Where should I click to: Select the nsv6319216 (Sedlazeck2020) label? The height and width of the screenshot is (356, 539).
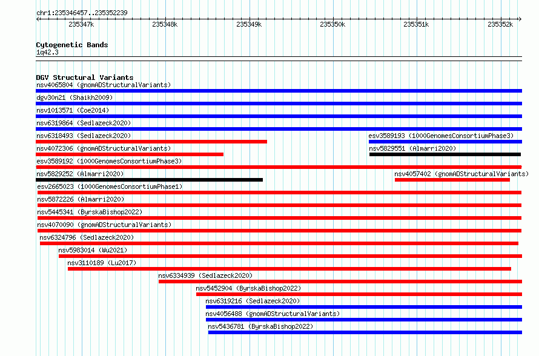pos(253,301)
